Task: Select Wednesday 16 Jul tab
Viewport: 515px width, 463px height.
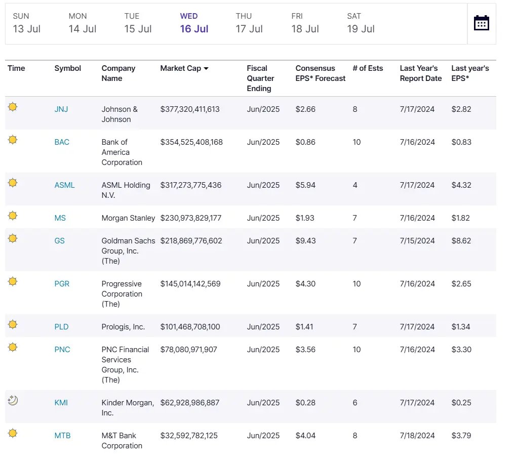Action: 194,23
